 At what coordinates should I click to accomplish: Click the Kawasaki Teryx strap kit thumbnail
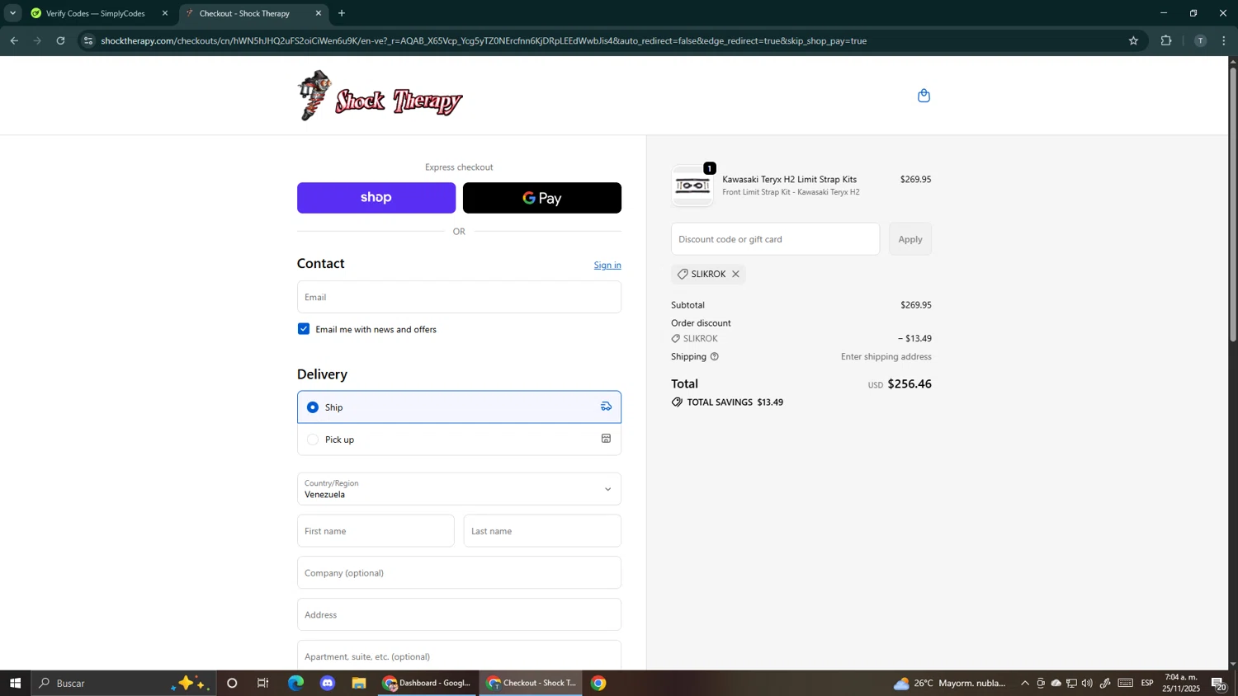point(692,186)
